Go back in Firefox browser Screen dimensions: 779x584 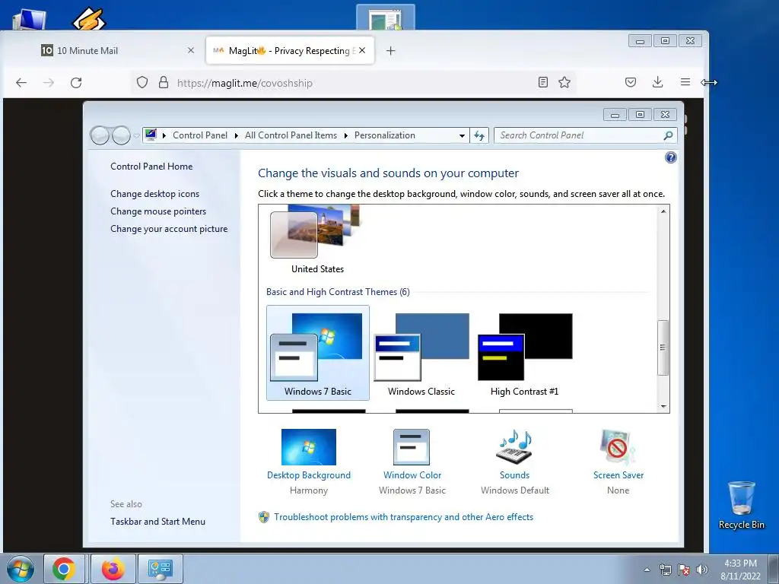(21, 82)
